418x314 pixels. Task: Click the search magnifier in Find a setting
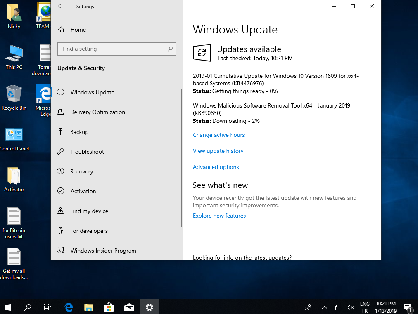(170, 49)
